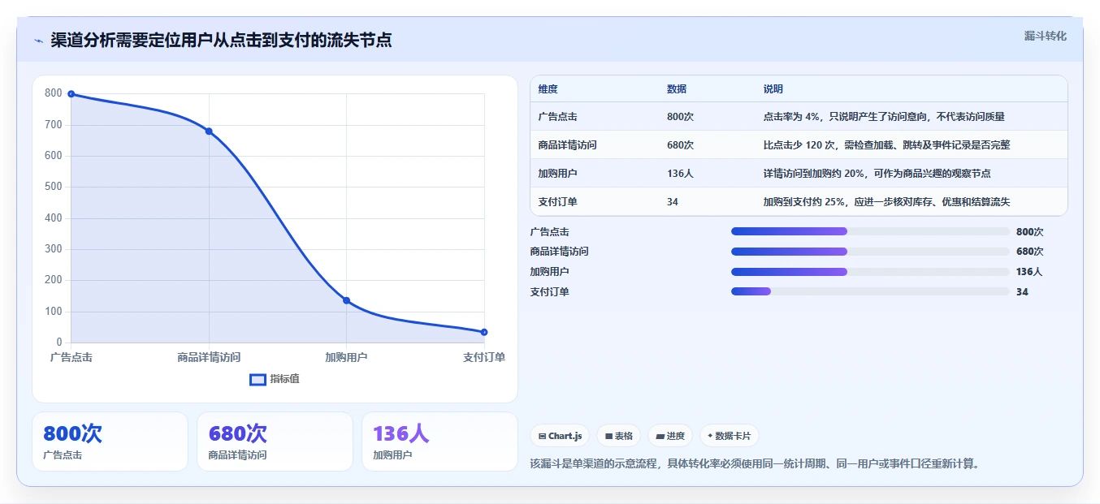Click the 支付订单 progress bar
1100x504 pixels.
[x=870, y=291]
